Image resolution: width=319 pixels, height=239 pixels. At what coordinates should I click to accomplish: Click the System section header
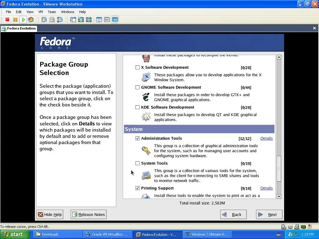coord(199,129)
